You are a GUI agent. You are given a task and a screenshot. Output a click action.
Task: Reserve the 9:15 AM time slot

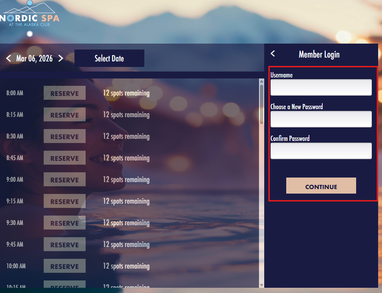click(x=64, y=201)
